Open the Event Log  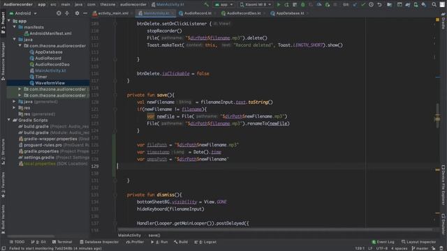coord(383,242)
